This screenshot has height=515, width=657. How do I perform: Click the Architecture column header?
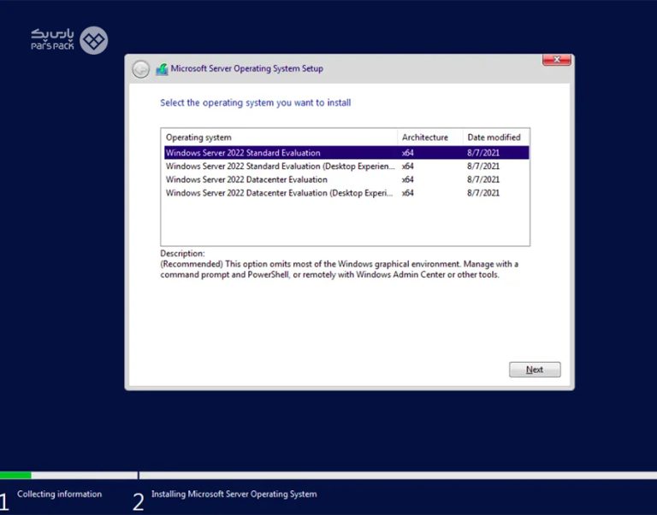click(430, 138)
